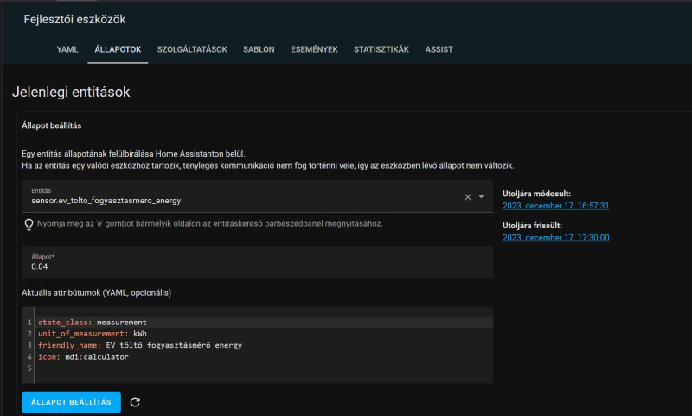This screenshot has width=692, height=416.
Task: Expand the Entitás dropdown arrow
Action: tap(482, 197)
